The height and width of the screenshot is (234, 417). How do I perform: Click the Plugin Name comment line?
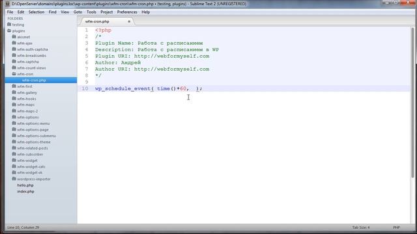pos(149,43)
